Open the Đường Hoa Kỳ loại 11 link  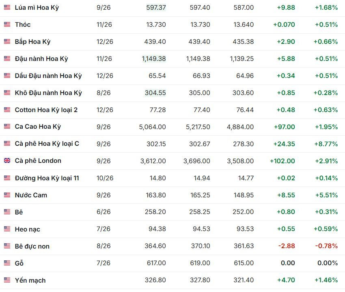(x=47, y=178)
